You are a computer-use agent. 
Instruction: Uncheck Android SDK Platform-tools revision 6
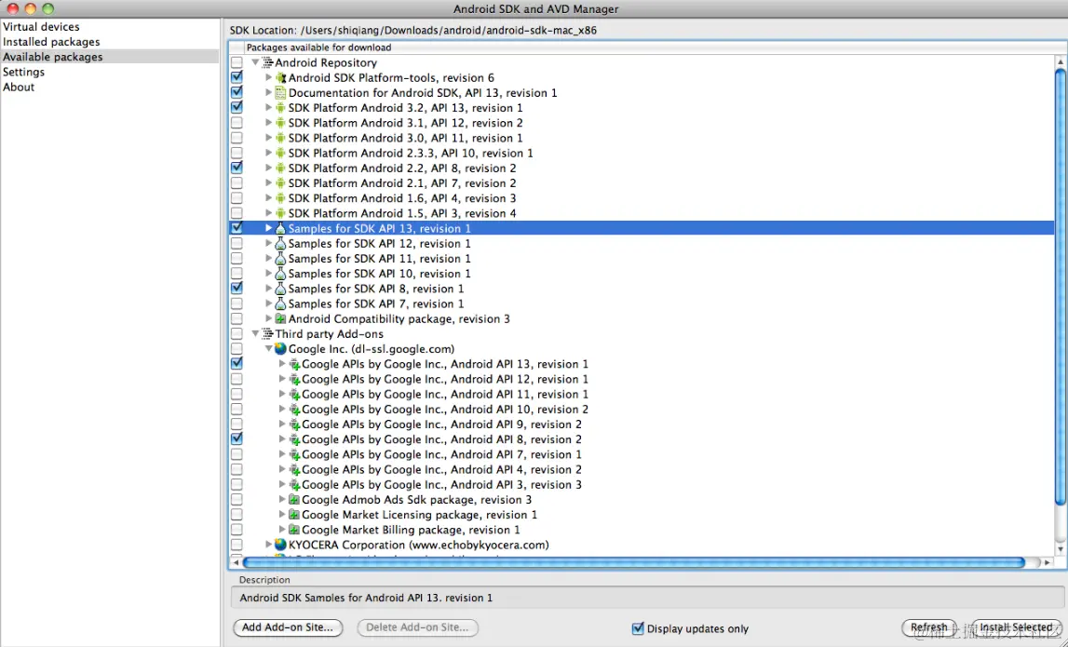pyautogui.click(x=237, y=77)
